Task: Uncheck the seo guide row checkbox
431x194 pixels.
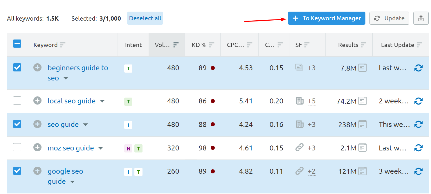Action: pos(17,124)
